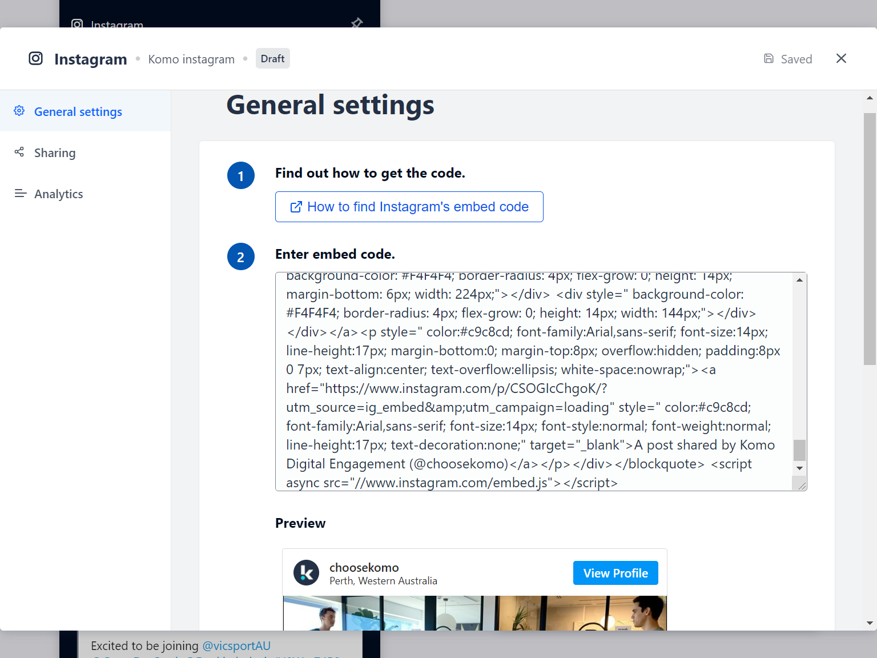
Task: Click the Saved disk icon
Action: (769, 58)
